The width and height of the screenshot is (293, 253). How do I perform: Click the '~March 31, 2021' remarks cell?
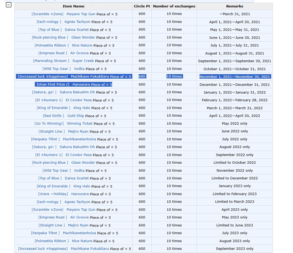[235, 14]
